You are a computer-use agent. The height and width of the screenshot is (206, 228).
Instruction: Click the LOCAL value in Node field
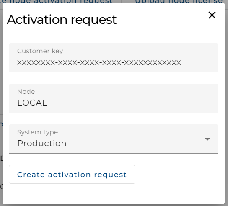tap(32, 103)
